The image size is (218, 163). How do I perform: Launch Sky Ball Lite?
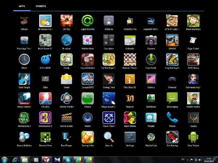tap(151, 137)
